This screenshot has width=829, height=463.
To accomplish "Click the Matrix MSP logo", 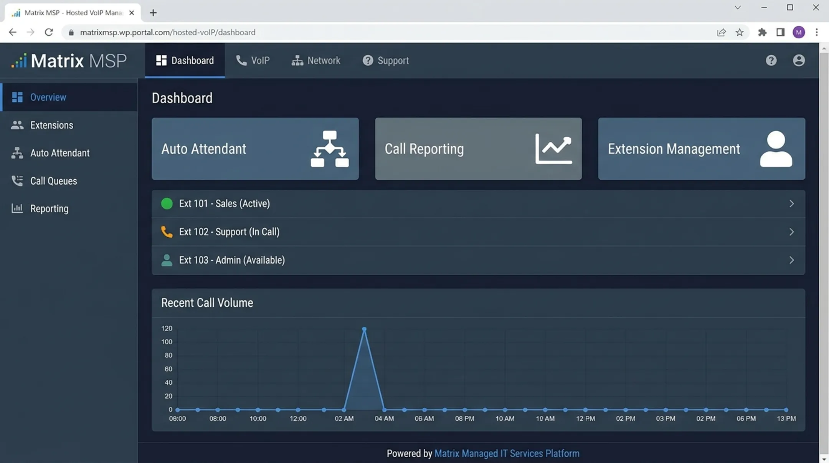I will tap(69, 61).
